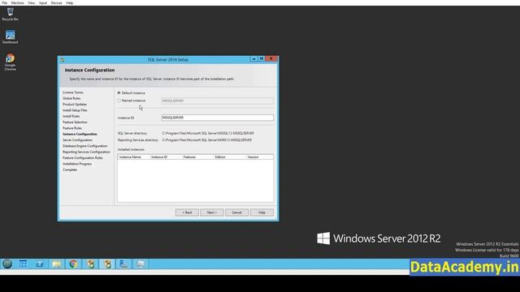Cancel the SQL Server setup
Image resolution: width=520 pixels, height=292 pixels.
(x=236, y=213)
